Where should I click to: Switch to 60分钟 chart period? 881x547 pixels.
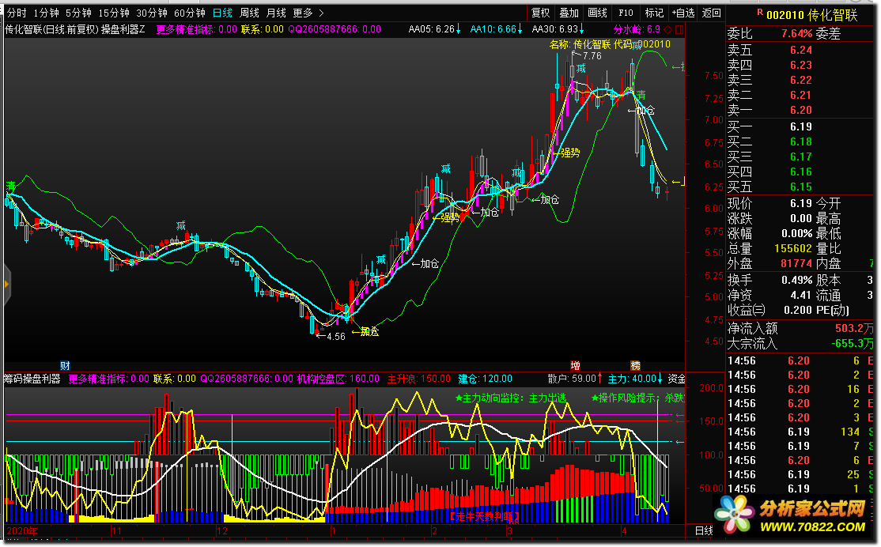189,13
